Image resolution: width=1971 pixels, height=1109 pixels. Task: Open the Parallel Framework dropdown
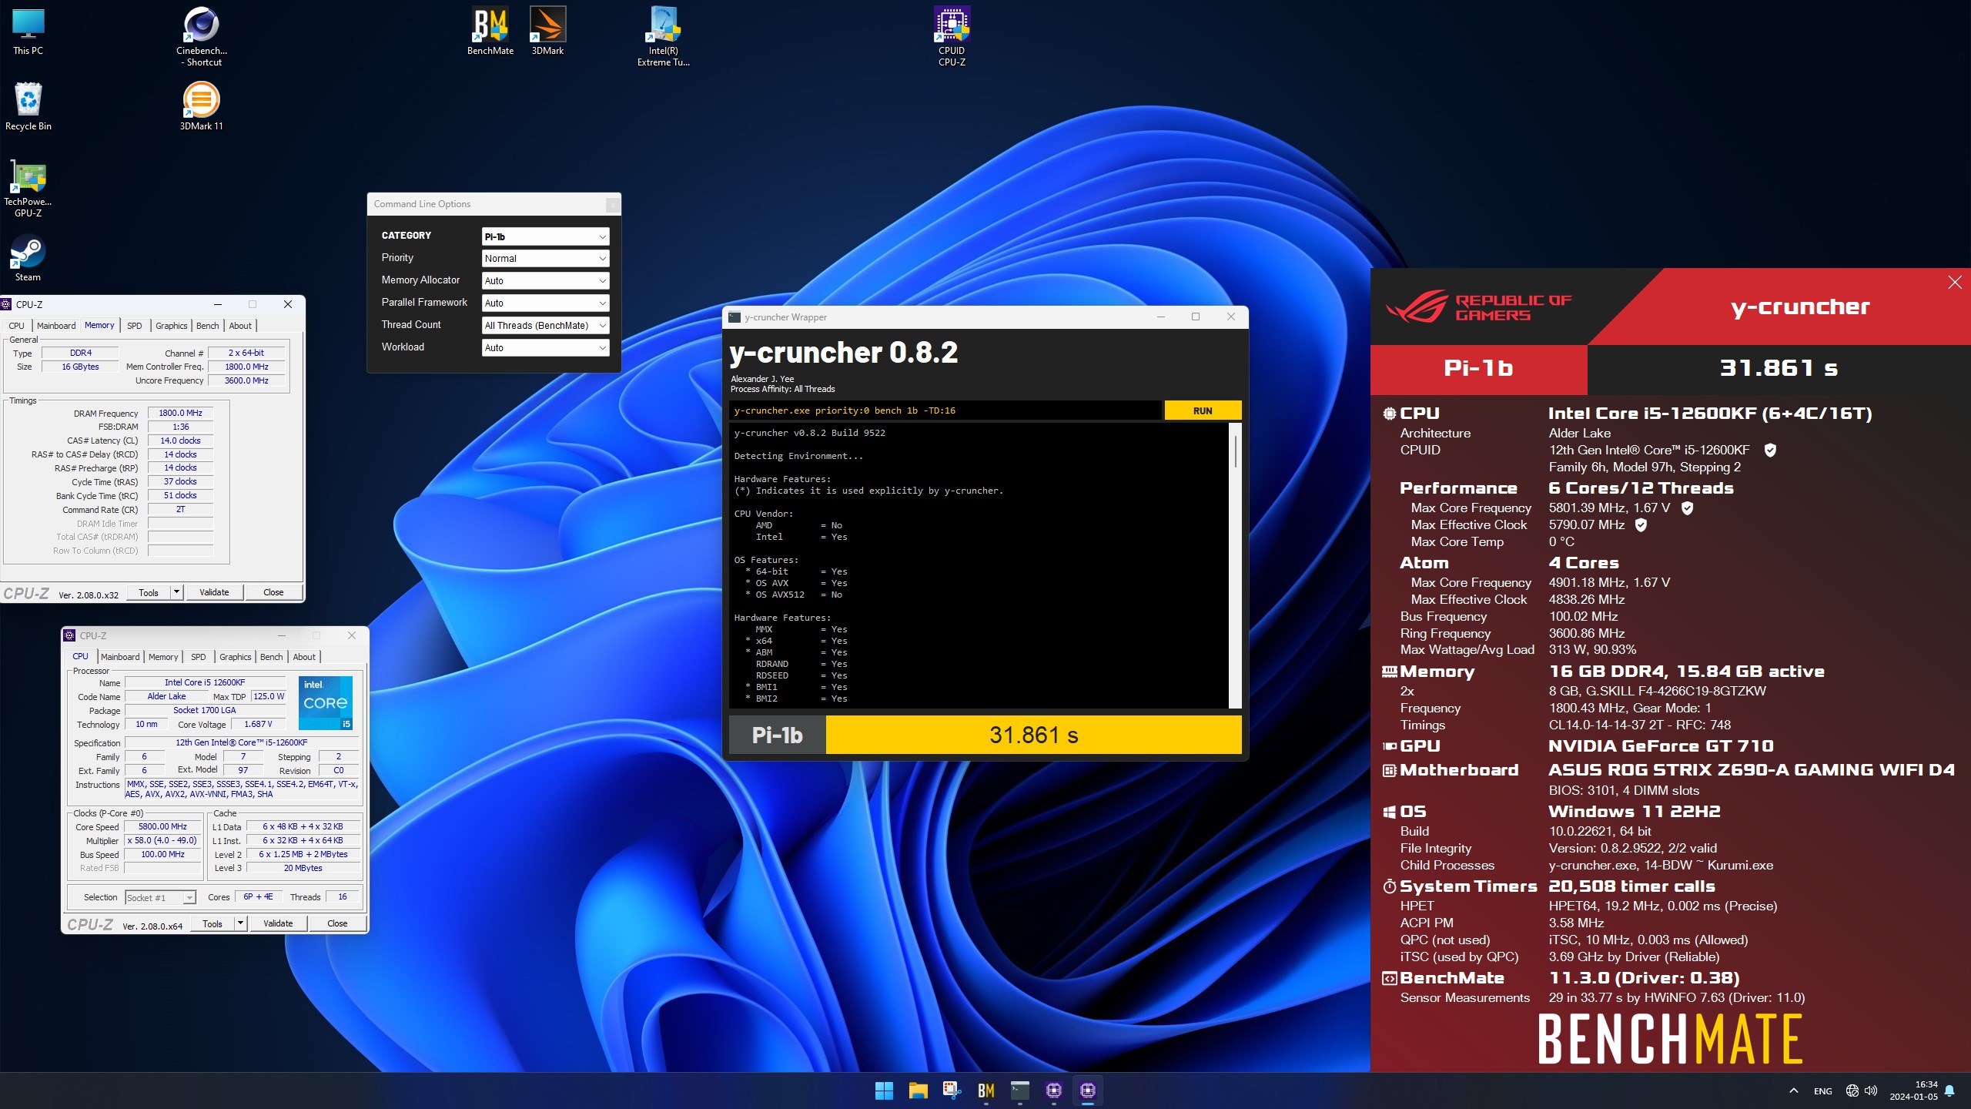click(546, 303)
